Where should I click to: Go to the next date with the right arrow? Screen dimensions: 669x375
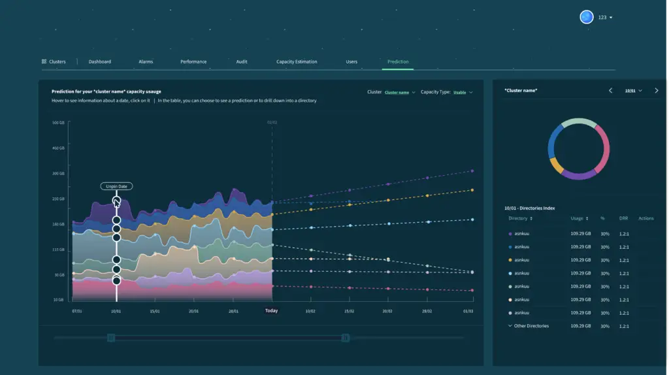point(656,91)
